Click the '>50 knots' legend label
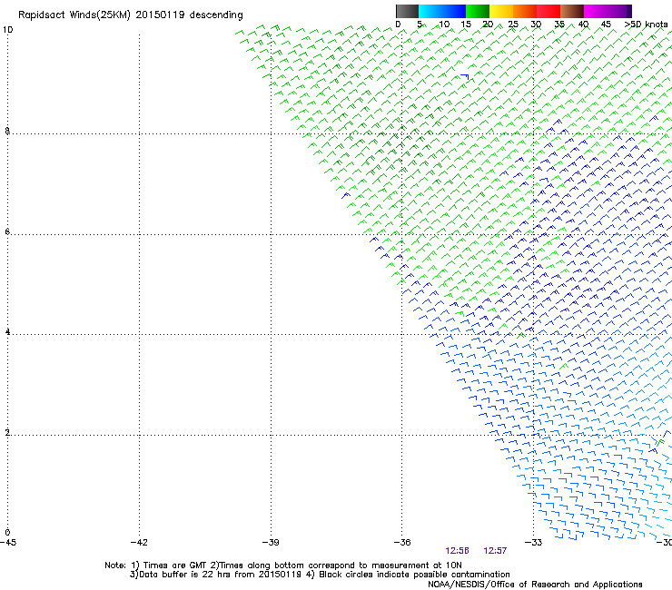Screen dimensions: 672x590 [646, 25]
